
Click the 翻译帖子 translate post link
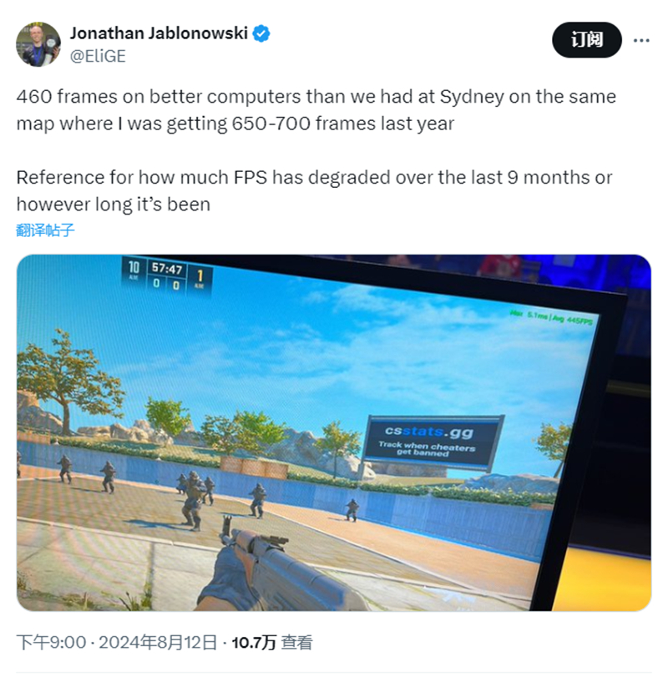coord(45,230)
